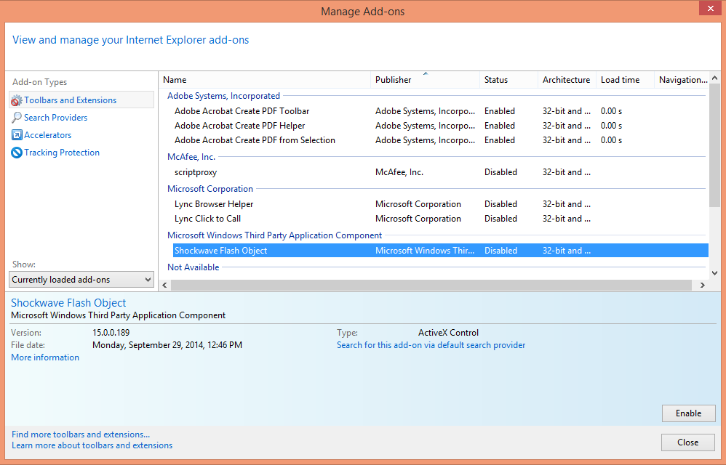The height and width of the screenshot is (465, 726).
Task: Click the vertical scrollbar up arrow
Action: (714, 78)
